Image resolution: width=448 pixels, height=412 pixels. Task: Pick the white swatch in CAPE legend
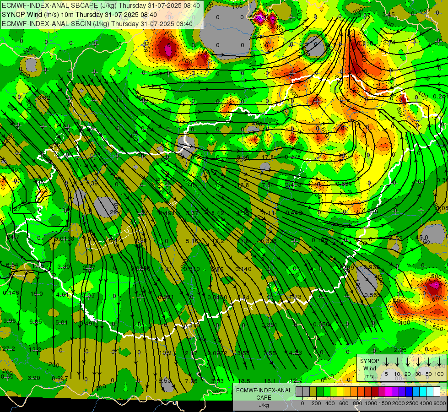437,392
